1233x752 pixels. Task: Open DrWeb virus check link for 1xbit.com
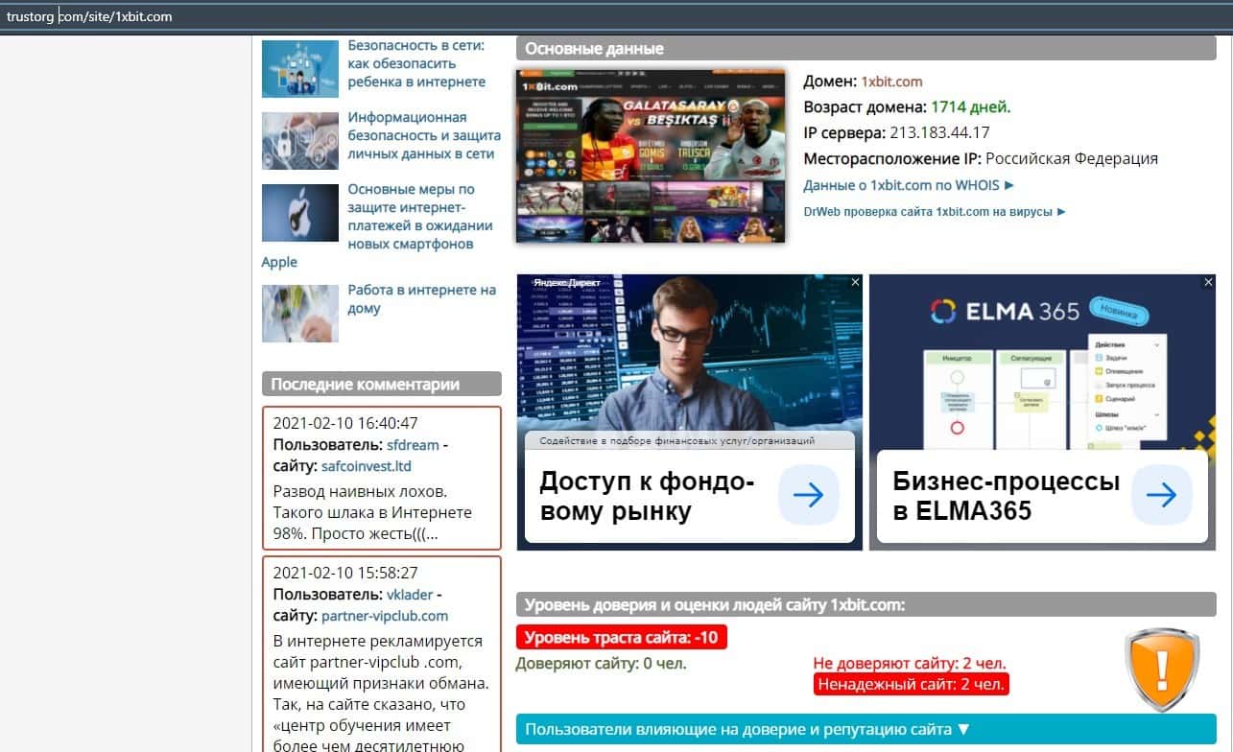[x=935, y=211]
